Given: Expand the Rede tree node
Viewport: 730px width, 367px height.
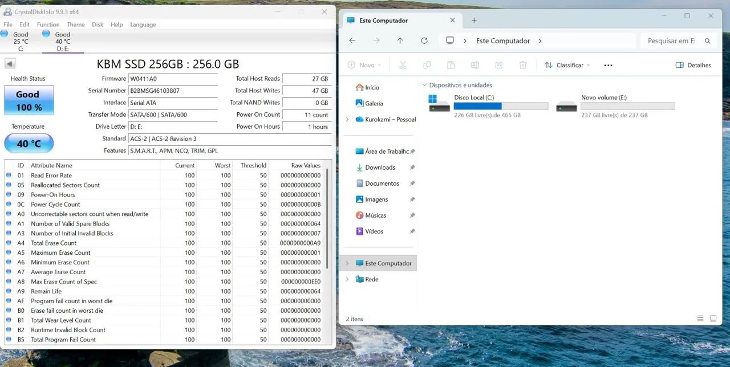Looking at the screenshot, I should (x=347, y=279).
